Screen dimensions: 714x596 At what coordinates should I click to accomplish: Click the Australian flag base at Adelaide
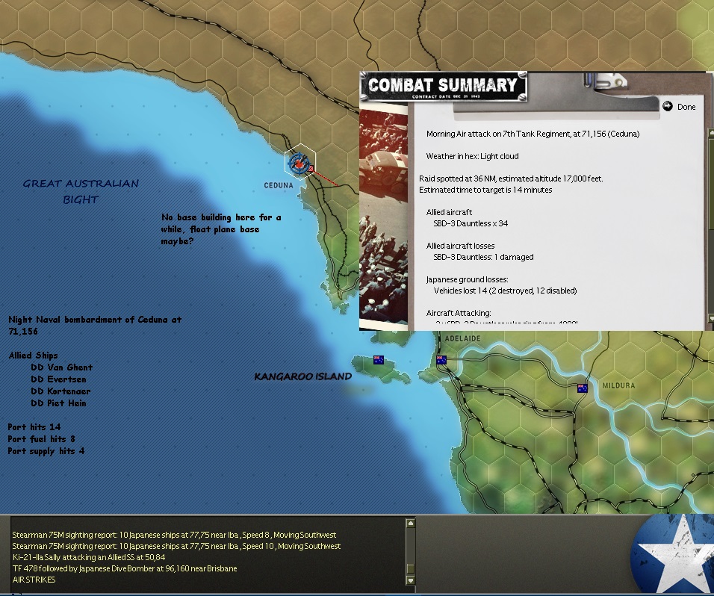[441, 360]
